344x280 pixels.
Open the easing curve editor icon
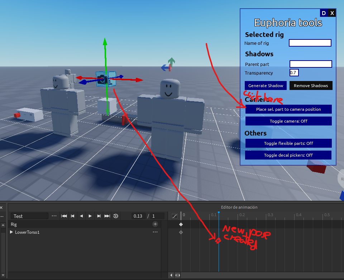[x=175, y=216]
